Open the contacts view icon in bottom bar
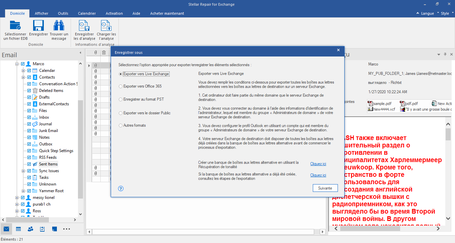This screenshot has width=455, height=243. (30, 229)
